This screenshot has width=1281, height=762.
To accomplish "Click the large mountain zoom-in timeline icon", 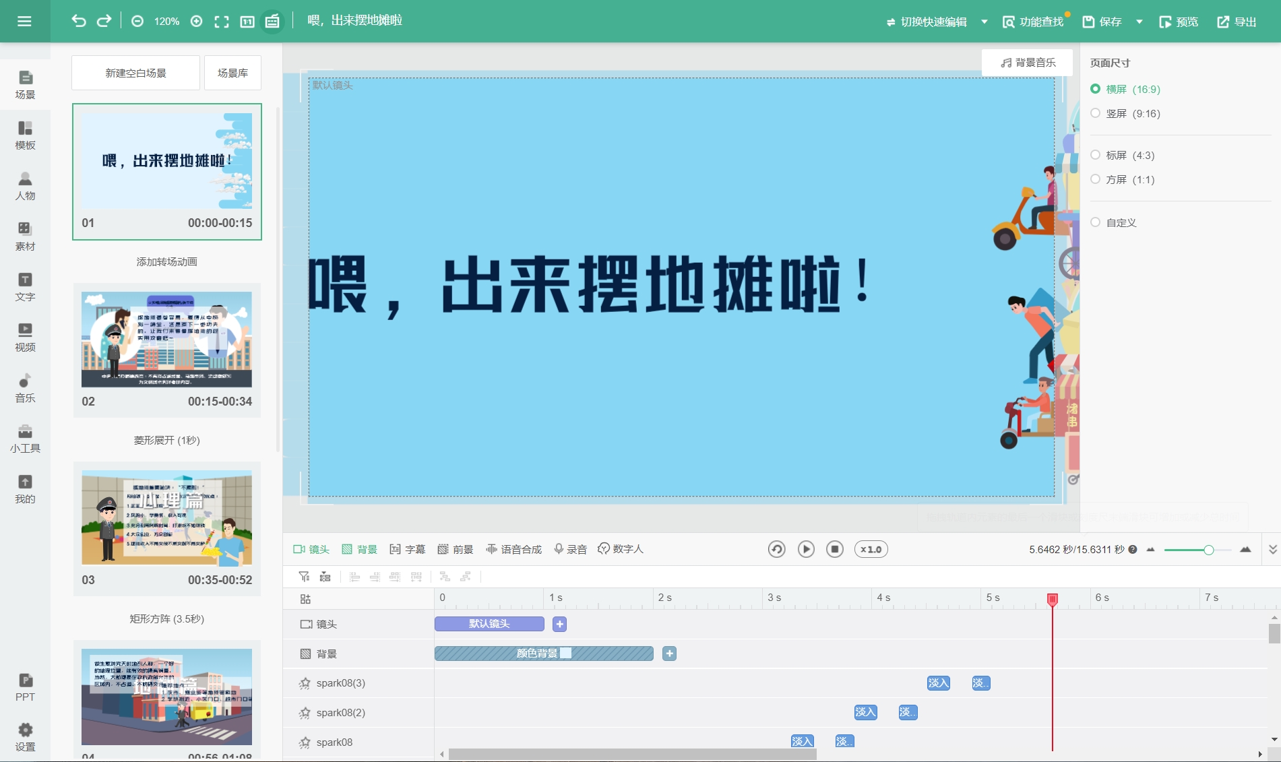I will 1245,549.
